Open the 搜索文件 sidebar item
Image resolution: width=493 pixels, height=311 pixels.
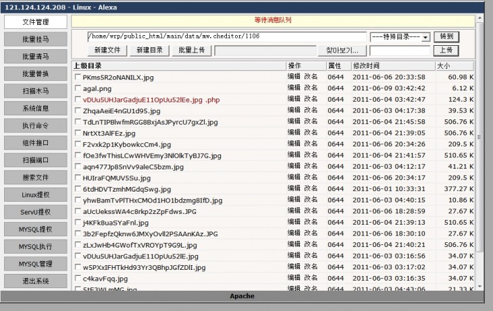(x=35, y=177)
